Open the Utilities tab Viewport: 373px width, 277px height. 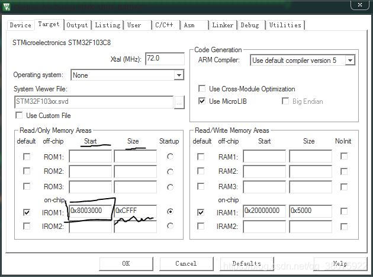285,25
